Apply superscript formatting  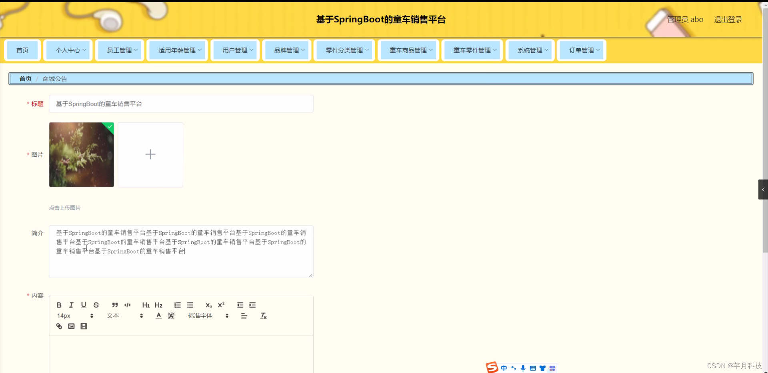(x=221, y=305)
